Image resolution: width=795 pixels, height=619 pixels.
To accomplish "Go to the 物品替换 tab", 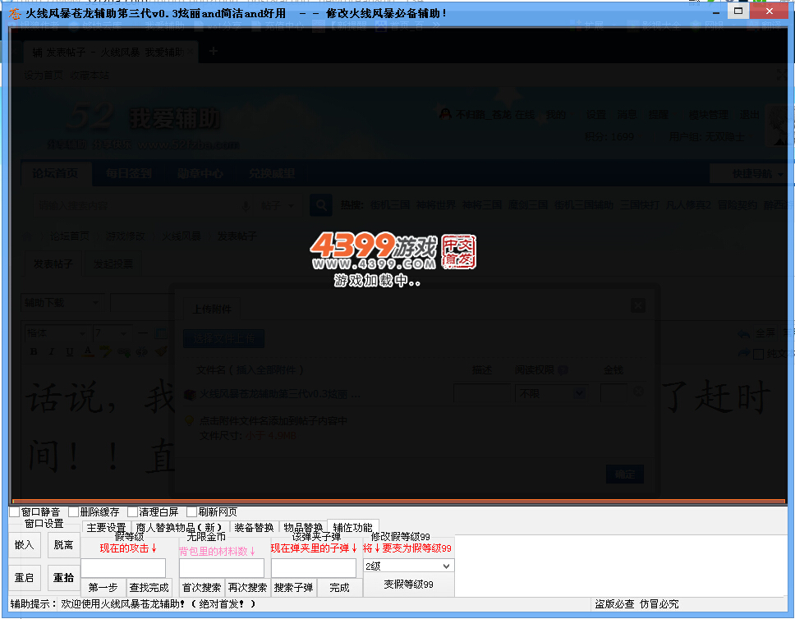I will (303, 528).
